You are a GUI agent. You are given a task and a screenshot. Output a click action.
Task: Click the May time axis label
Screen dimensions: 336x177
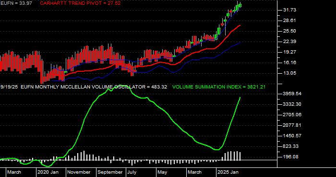(162, 172)
